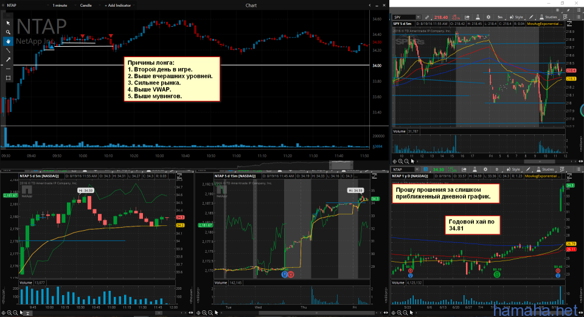Click the crosshair pan icon below SPY chart
584x317 pixels.
click(394, 162)
